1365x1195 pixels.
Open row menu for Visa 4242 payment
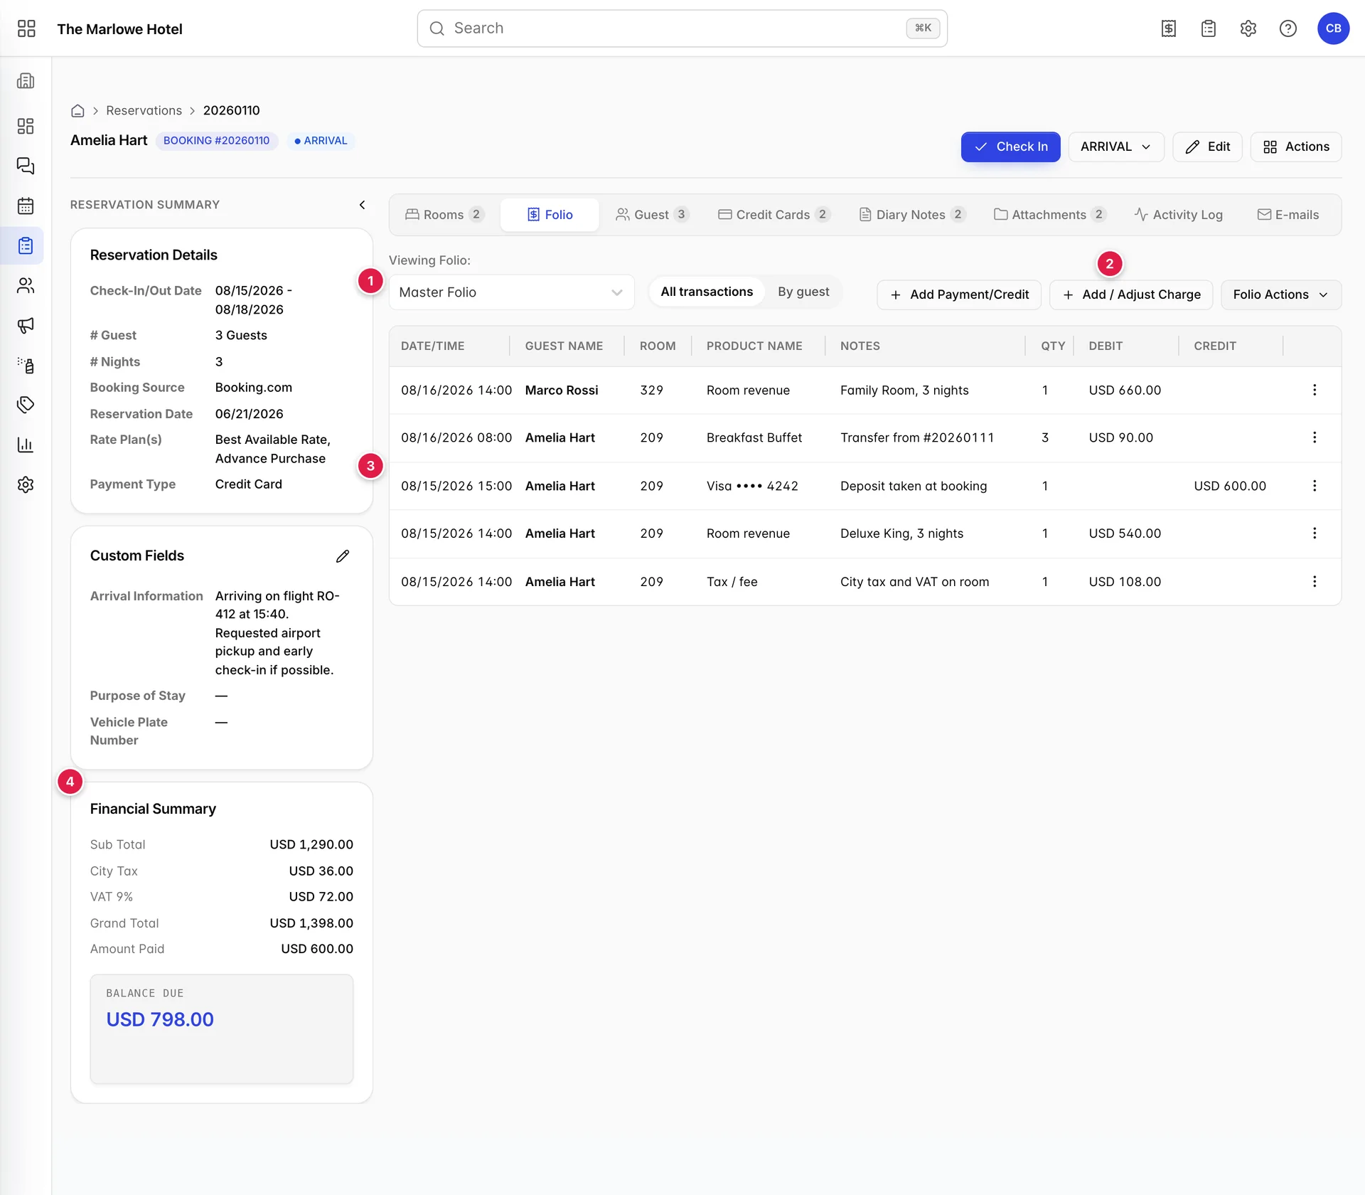pos(1315,486)
